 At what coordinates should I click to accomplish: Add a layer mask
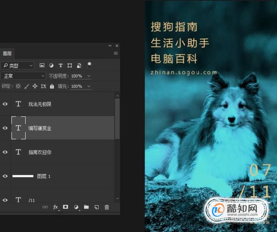(65, 207)
